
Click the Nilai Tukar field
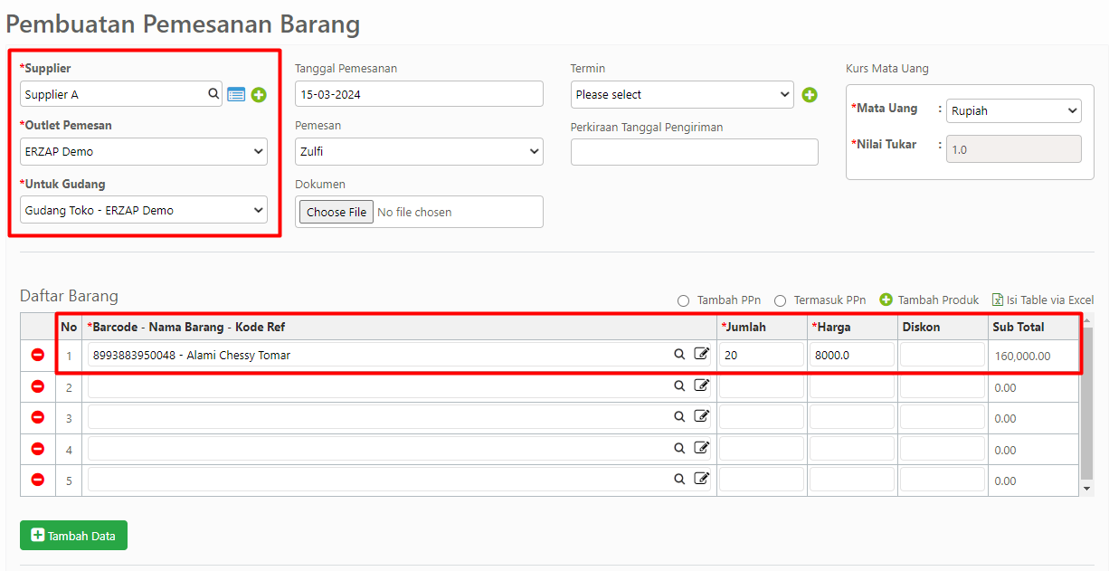[x=1014, y=149]
